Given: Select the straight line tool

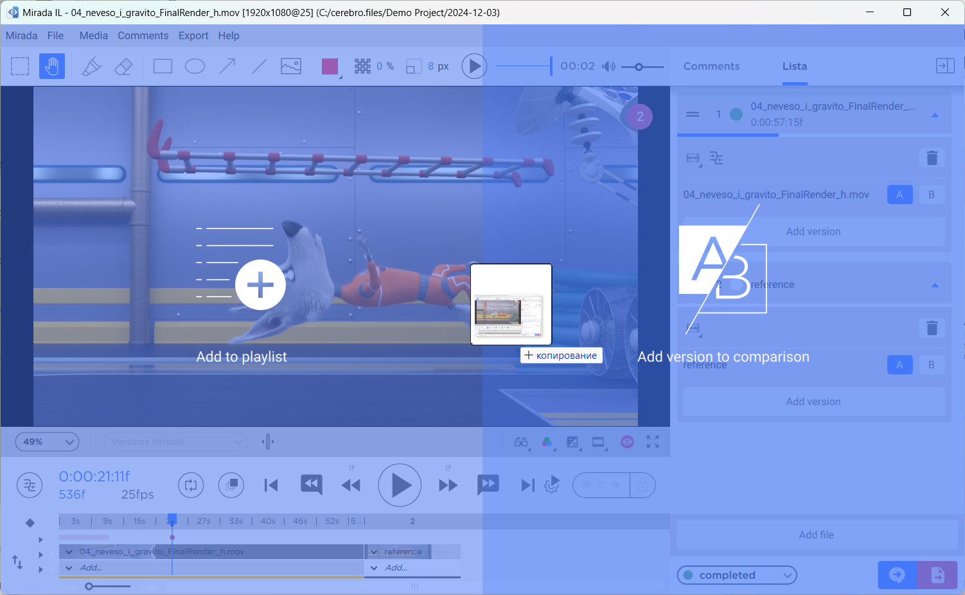Looking at the screenshot, I should pos(259,66).
